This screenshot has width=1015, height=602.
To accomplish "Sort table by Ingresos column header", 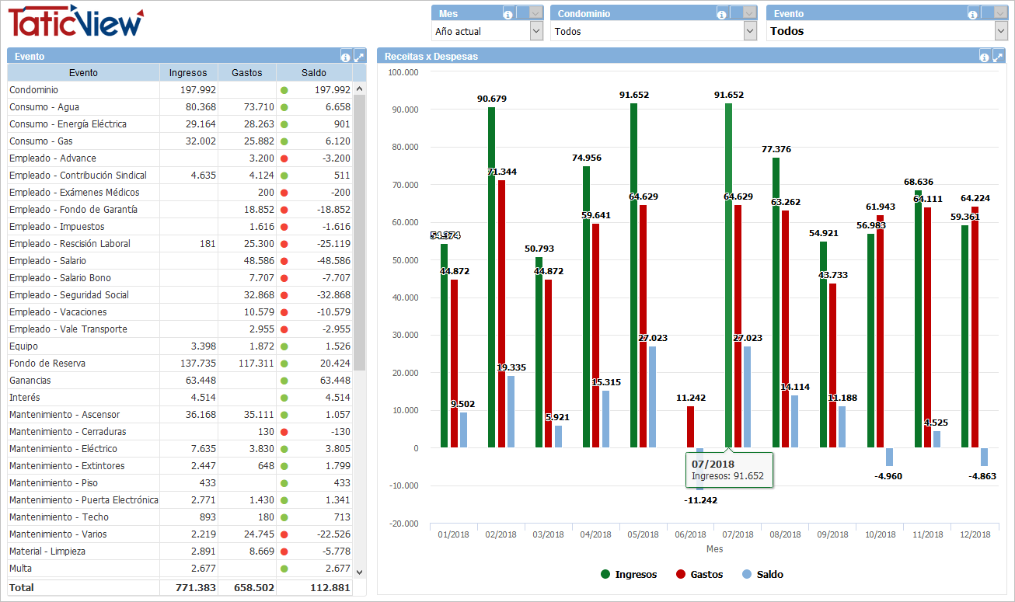I will tap(188, 73).
